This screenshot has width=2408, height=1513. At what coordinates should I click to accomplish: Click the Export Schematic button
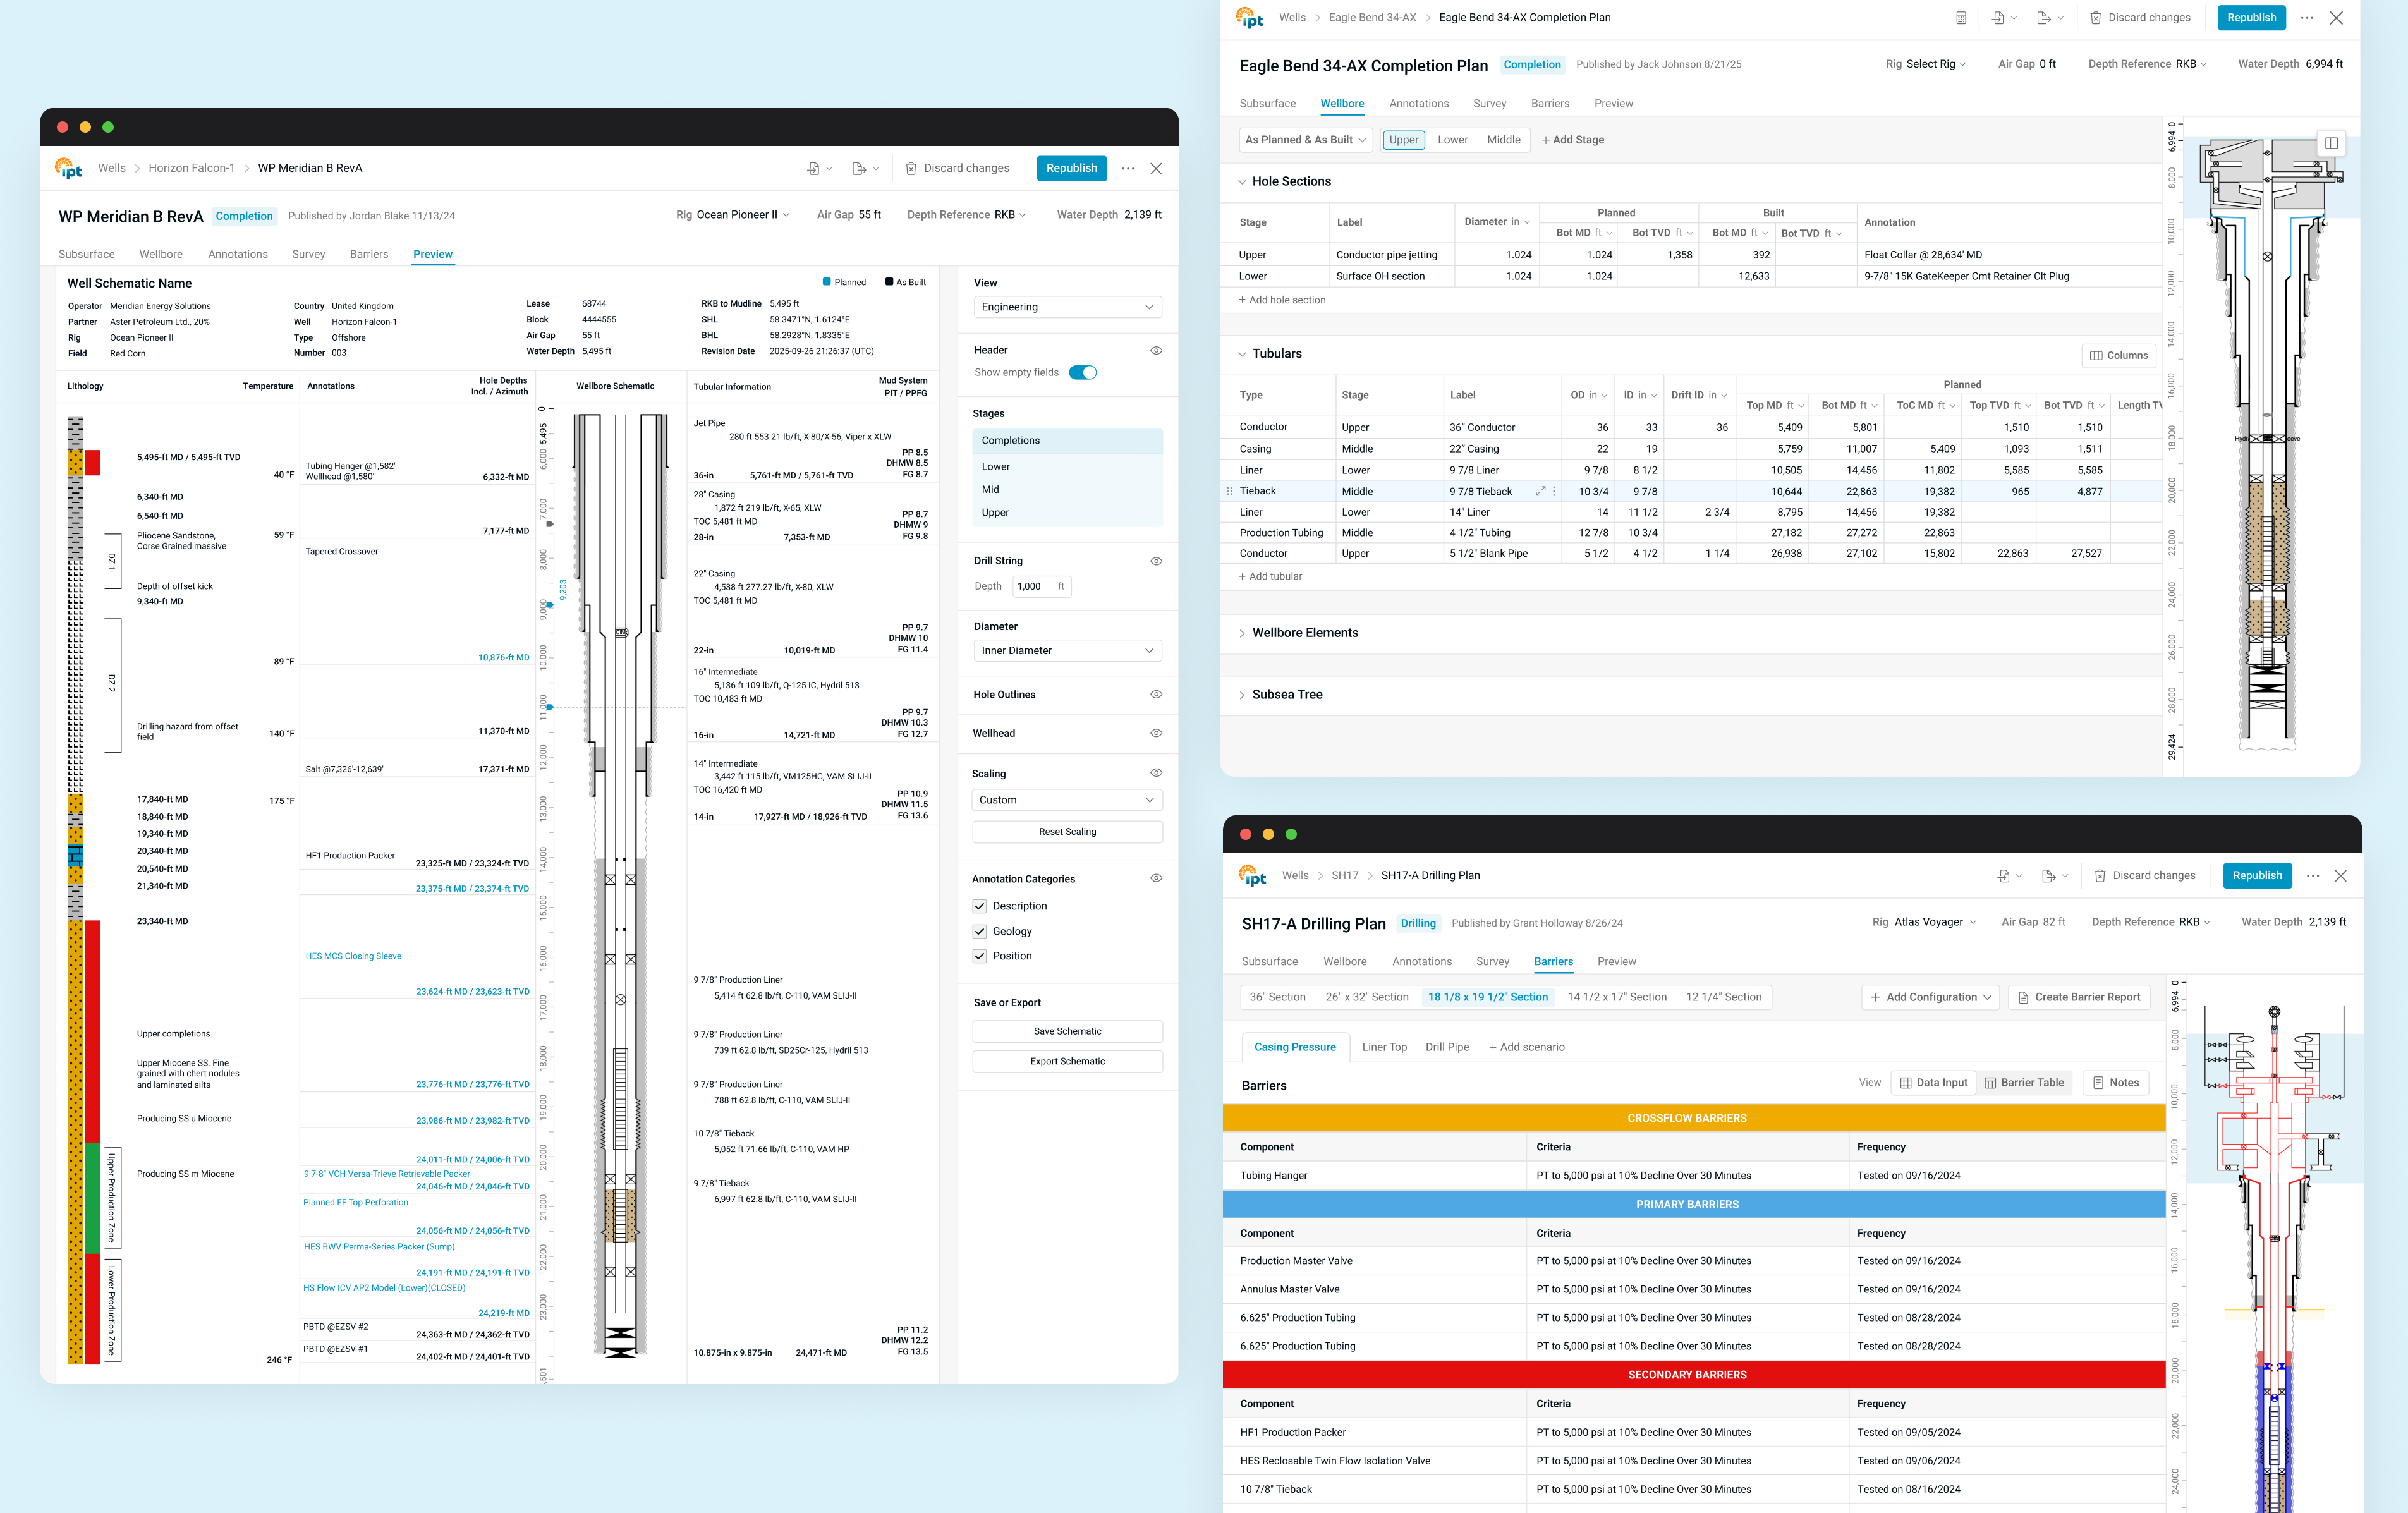(1067, 1061)
